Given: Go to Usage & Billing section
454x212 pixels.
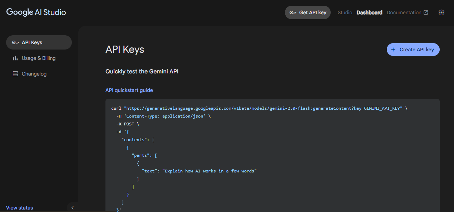Looking at the screenshot, I should pos(39,58).
